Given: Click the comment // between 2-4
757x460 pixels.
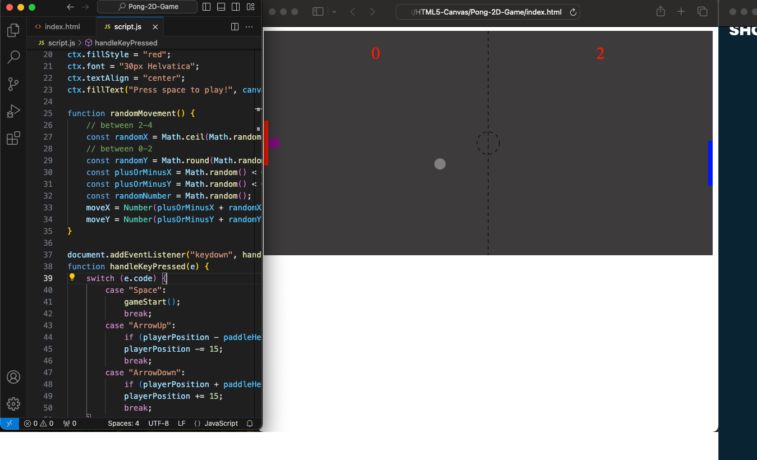Looking at the screenshot, I should 119,125.
